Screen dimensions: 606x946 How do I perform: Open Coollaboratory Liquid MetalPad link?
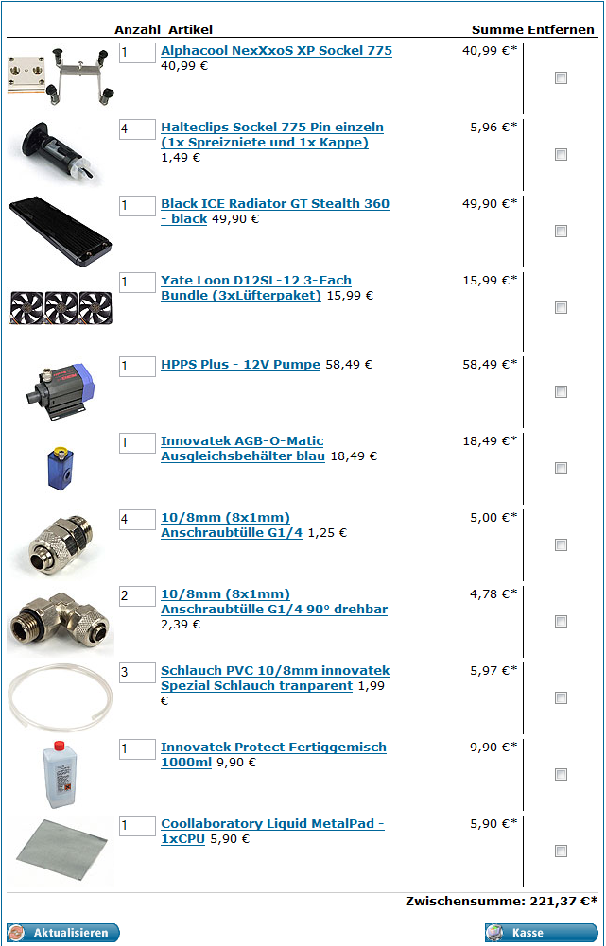[272, 832]
